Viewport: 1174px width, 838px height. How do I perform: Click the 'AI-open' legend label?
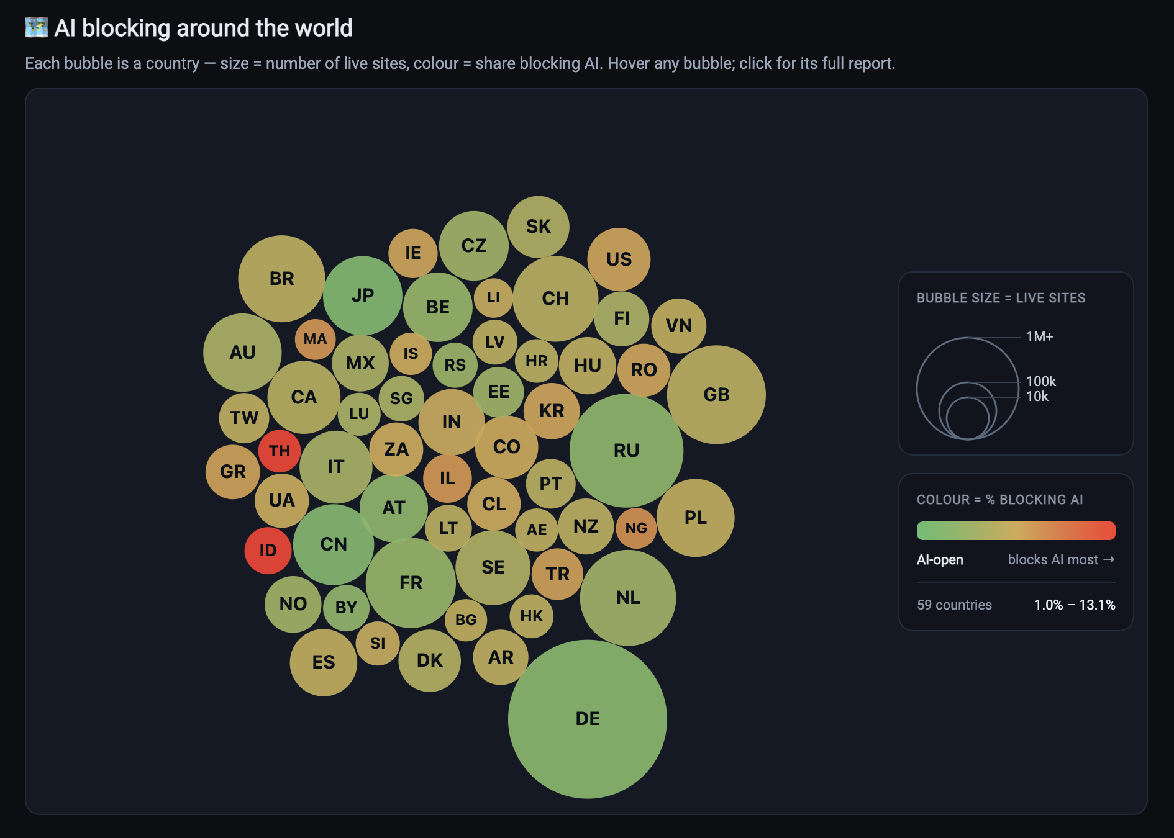(x=940, y=560)
